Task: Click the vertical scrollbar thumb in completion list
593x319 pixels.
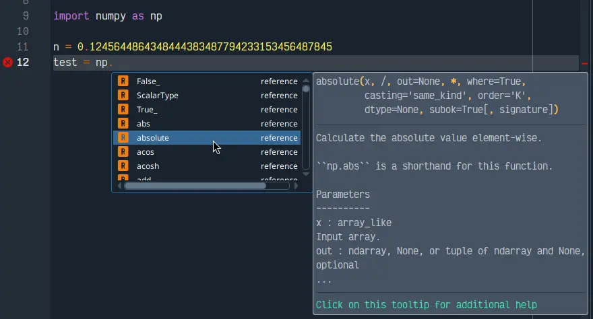Action: click(306, 89)
